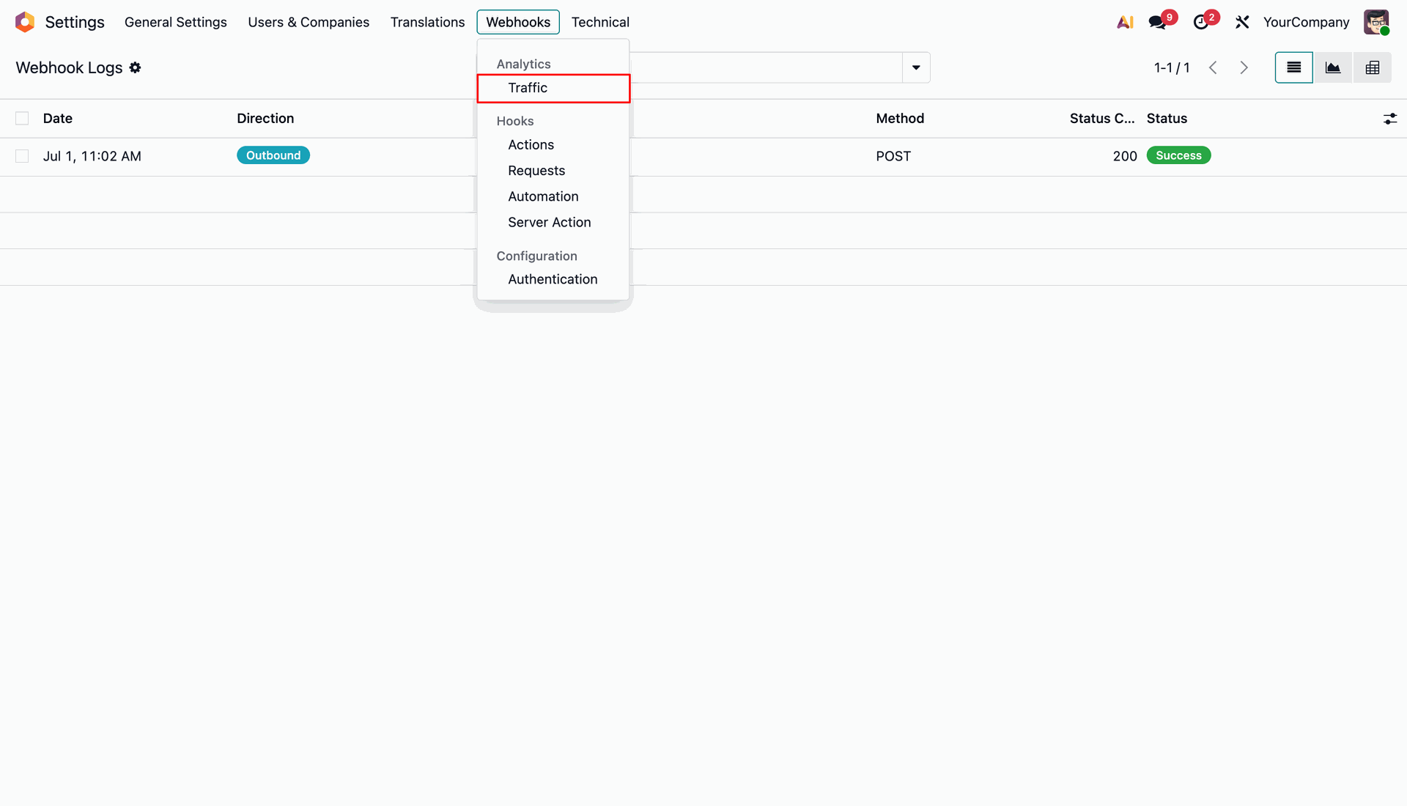Screen dimensions: 1407x806
Task: Select the Jul 1, 11:02 AM row checkbox
Action: pos(22,156)
